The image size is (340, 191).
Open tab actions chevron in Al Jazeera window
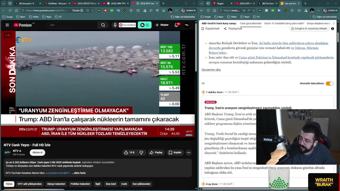[x=202, y=3]
